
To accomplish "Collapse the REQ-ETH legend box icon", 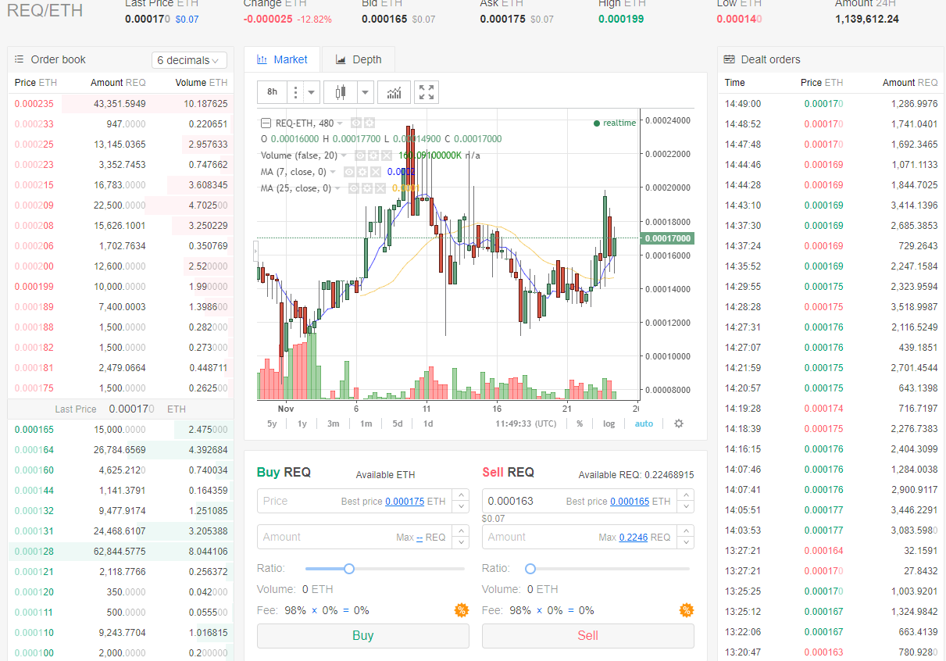I will click(x=266, y=123).
